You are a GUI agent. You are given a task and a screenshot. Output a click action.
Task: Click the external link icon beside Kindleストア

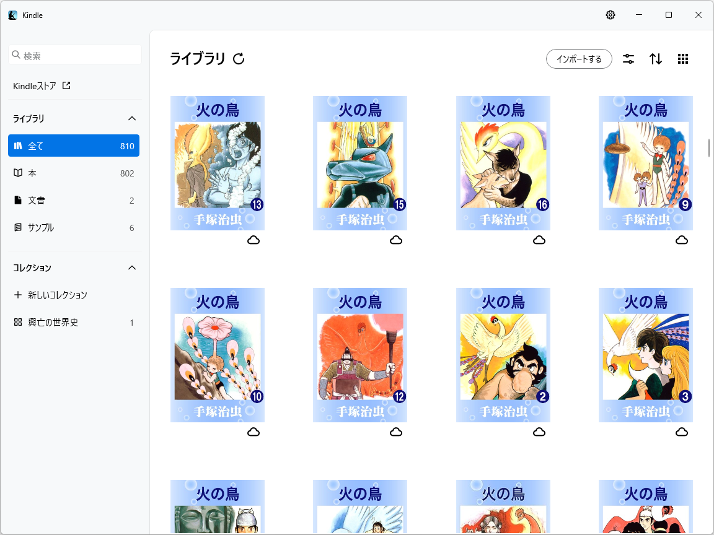(x=66, y=85)
